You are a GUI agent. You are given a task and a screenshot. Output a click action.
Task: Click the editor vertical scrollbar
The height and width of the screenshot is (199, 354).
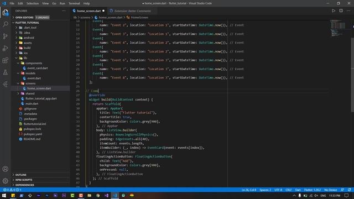pyautogui.click(x=352, y=75)
